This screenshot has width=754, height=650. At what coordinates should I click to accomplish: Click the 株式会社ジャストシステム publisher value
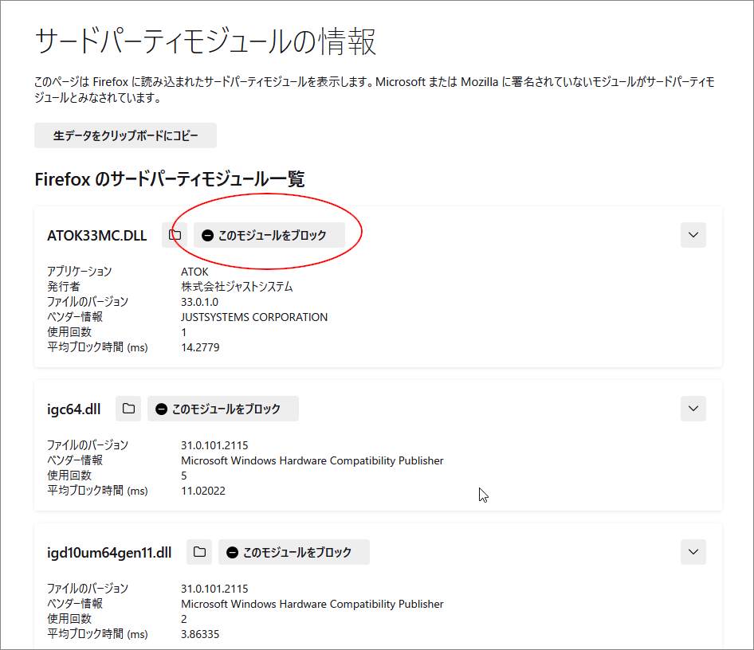pyautogui.click(x=237, y=287)
